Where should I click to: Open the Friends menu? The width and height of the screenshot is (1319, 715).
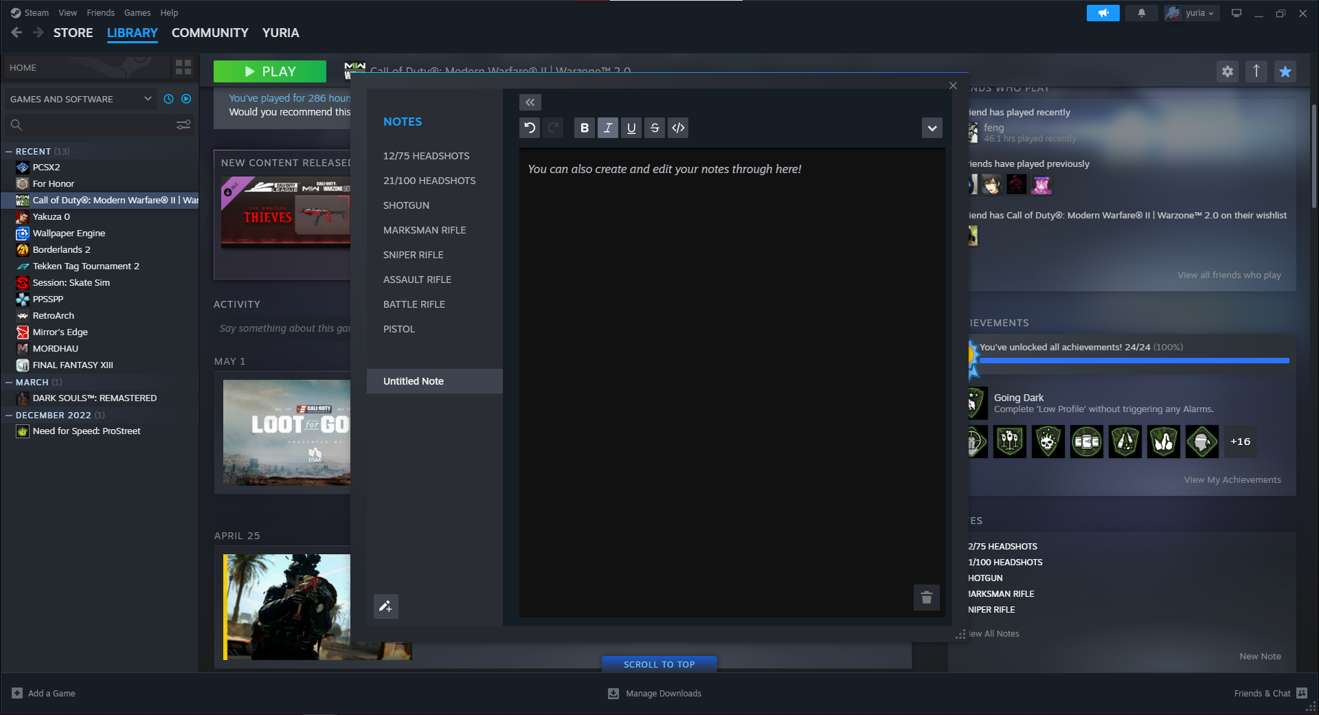[x=100, y=13]
